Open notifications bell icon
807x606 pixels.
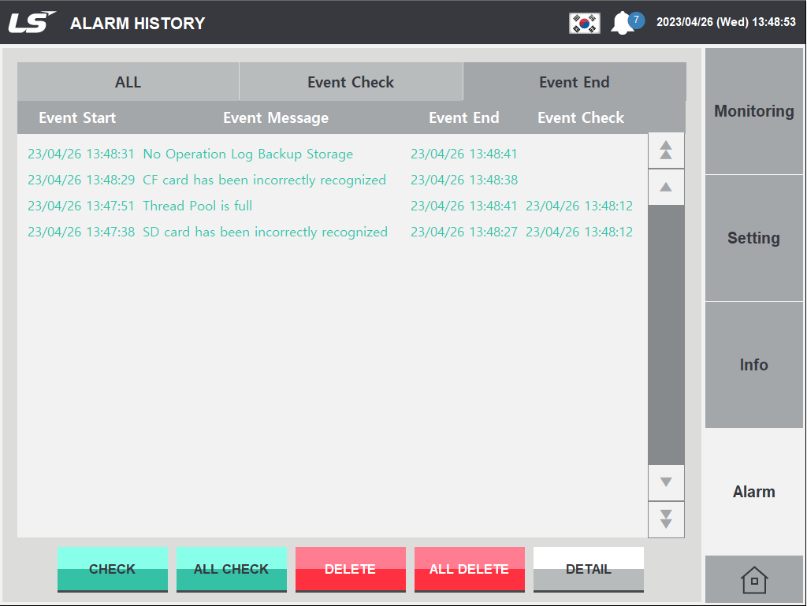(623, 23)
